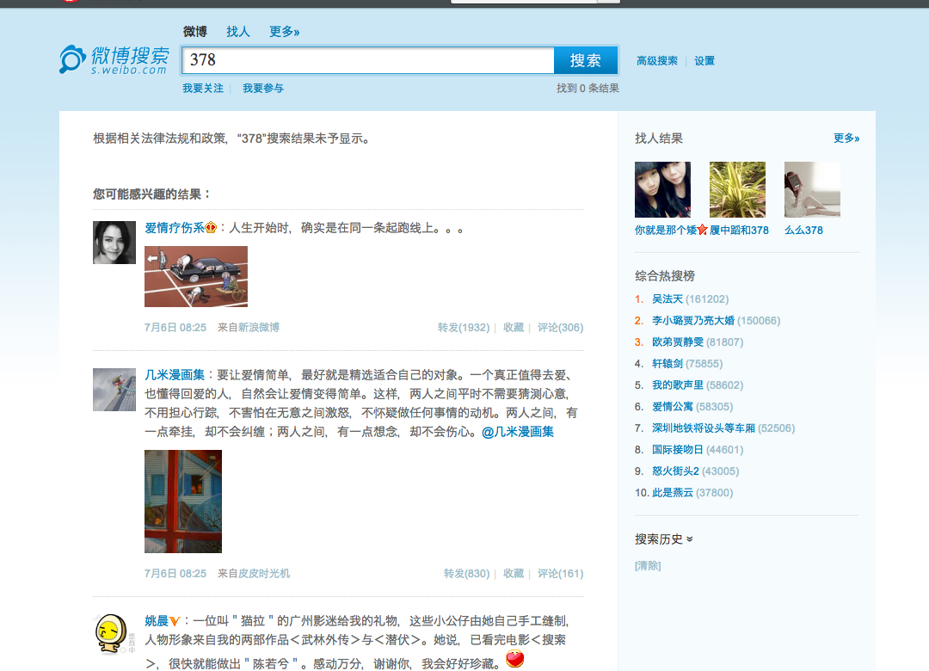Click the 我要参与 link
This screenshot has width=929, height=671.
coord(263,89)
